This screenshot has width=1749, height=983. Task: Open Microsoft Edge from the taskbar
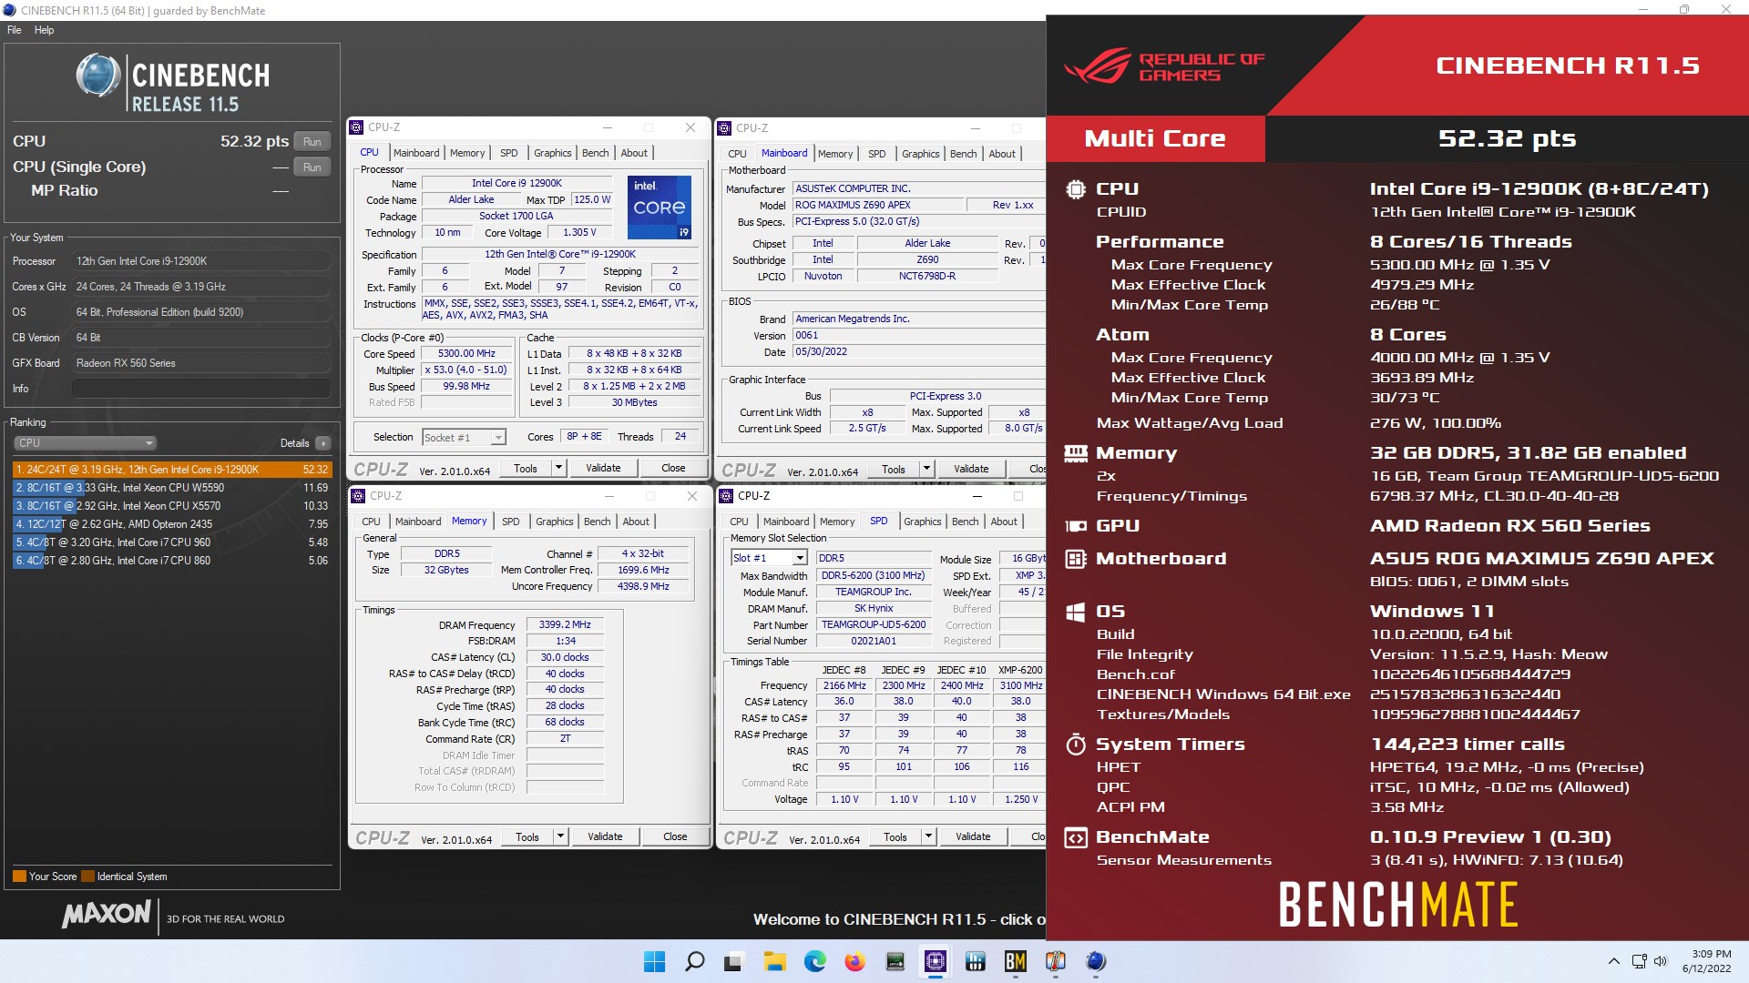[814, 961]
